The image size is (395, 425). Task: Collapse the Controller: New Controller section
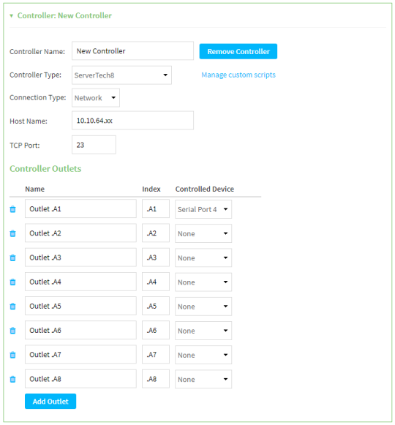point(12,15)
